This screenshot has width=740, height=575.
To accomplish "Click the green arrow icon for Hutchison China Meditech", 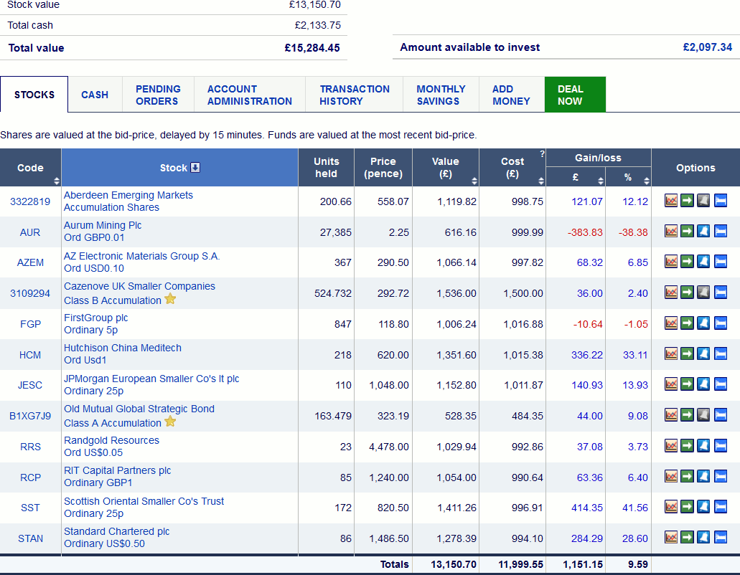I will point(687,354).
